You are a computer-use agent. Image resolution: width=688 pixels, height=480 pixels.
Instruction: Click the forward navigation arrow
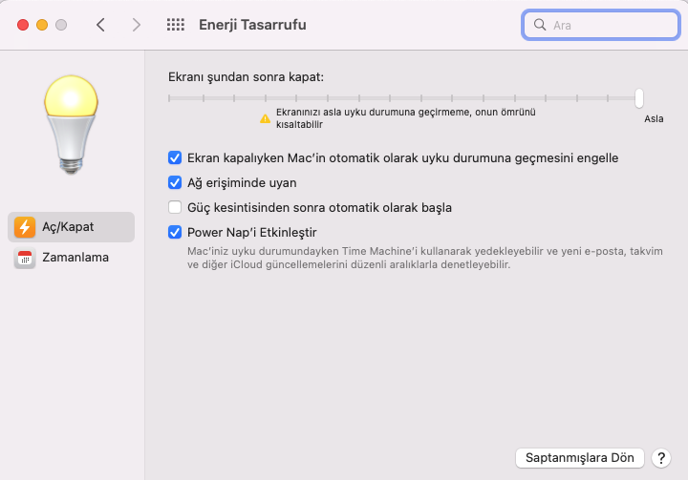point(137,25)
